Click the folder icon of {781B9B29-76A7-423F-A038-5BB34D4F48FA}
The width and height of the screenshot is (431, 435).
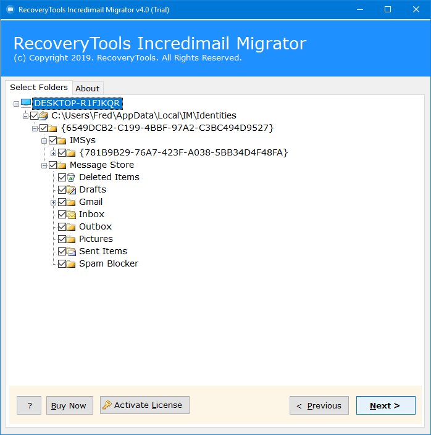[x=71, y=152]
